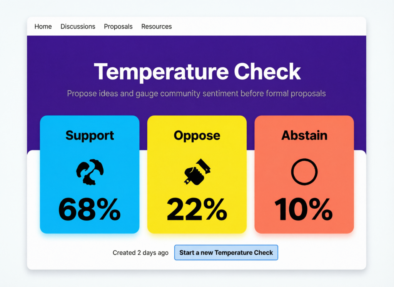Click the Temperature Check page title
Image resolution: width=394 pixels, height=287 pixels.
(x=197, y=71)
